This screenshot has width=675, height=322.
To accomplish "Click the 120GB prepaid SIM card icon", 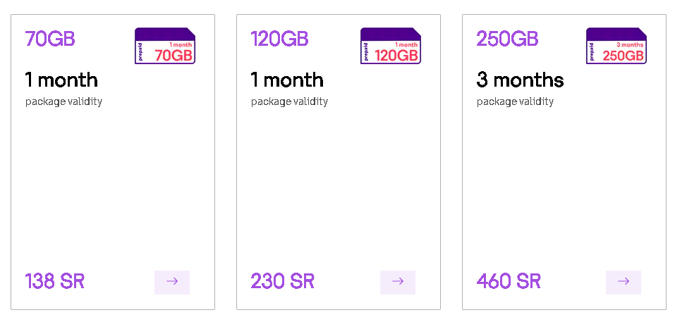I will coord(390,46).
